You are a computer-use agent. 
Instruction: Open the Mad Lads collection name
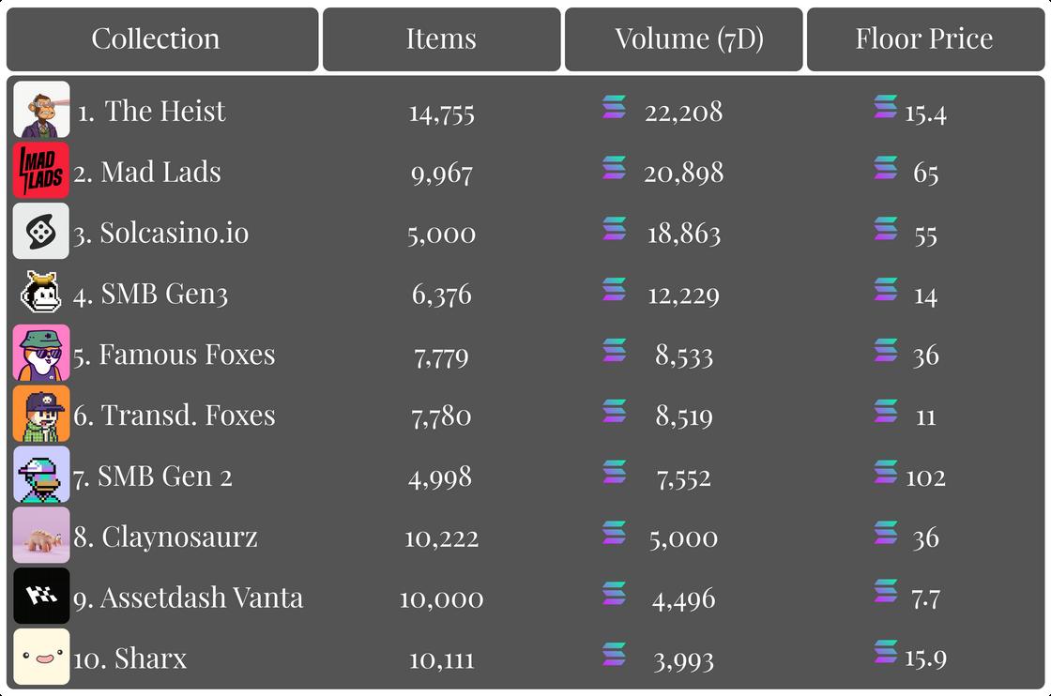point(160,173)
